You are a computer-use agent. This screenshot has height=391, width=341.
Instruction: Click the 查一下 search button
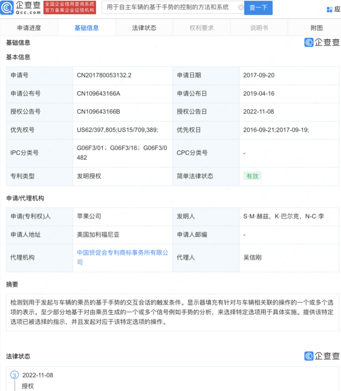pyautogui.click(x=258, y=8)
